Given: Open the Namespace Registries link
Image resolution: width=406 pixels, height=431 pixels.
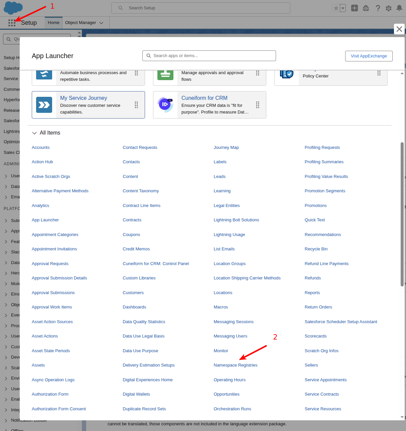Looking at the screenshot, I should [x=236, y=365].
